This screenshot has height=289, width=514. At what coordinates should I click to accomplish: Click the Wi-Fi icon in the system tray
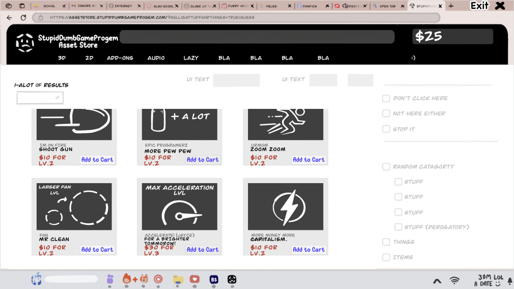[x=454, y=280]
